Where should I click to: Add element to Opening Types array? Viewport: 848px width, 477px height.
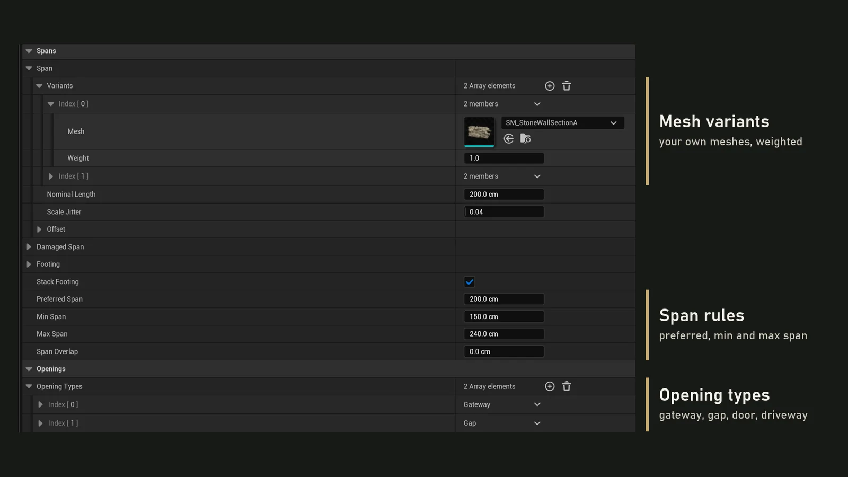pos(550,386)
